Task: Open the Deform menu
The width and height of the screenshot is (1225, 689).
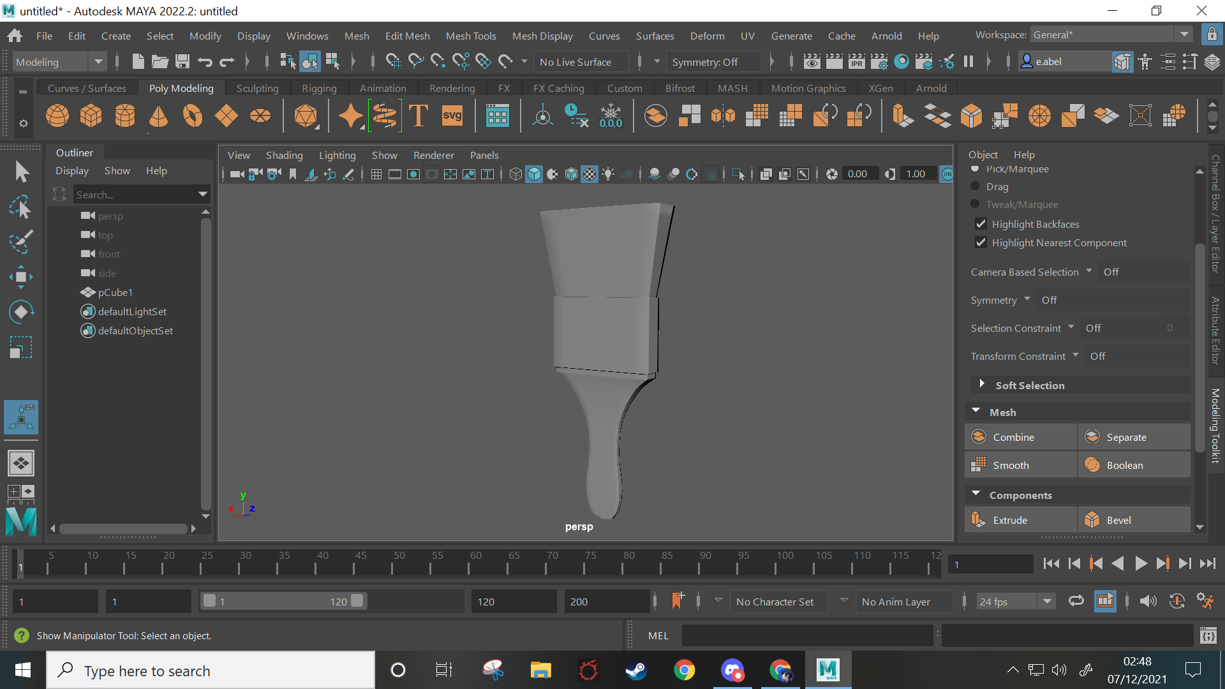Action: tap(707, 36)
